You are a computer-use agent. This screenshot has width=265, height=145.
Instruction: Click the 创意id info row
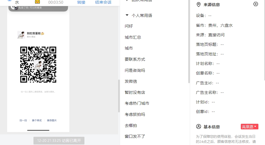[205, 112]
